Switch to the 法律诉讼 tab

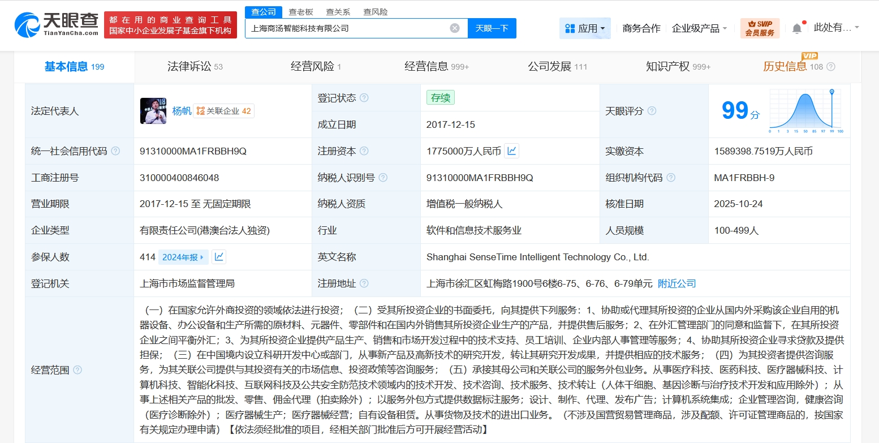click(x=195, y=67)
